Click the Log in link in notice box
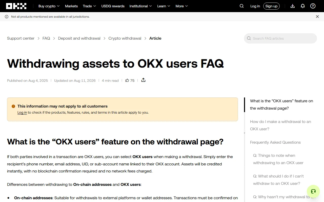The image size is (324, 202). tap(22, 113)
